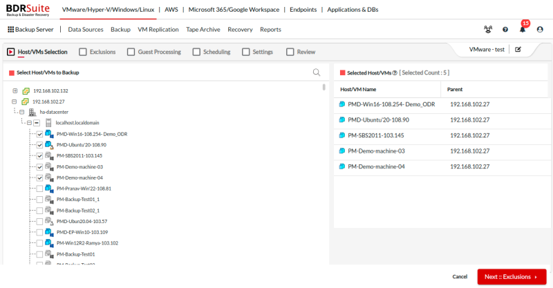
Task: Open the VM Replication menu
Action: 158,30
